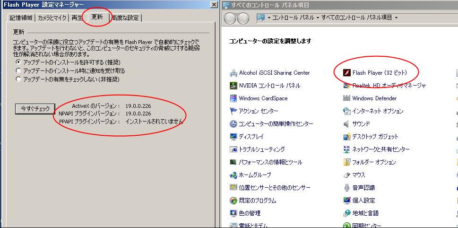458x228 pixels.
Task: Switch to the 記憶領域 tab
Action: click(x=21, y=18)
